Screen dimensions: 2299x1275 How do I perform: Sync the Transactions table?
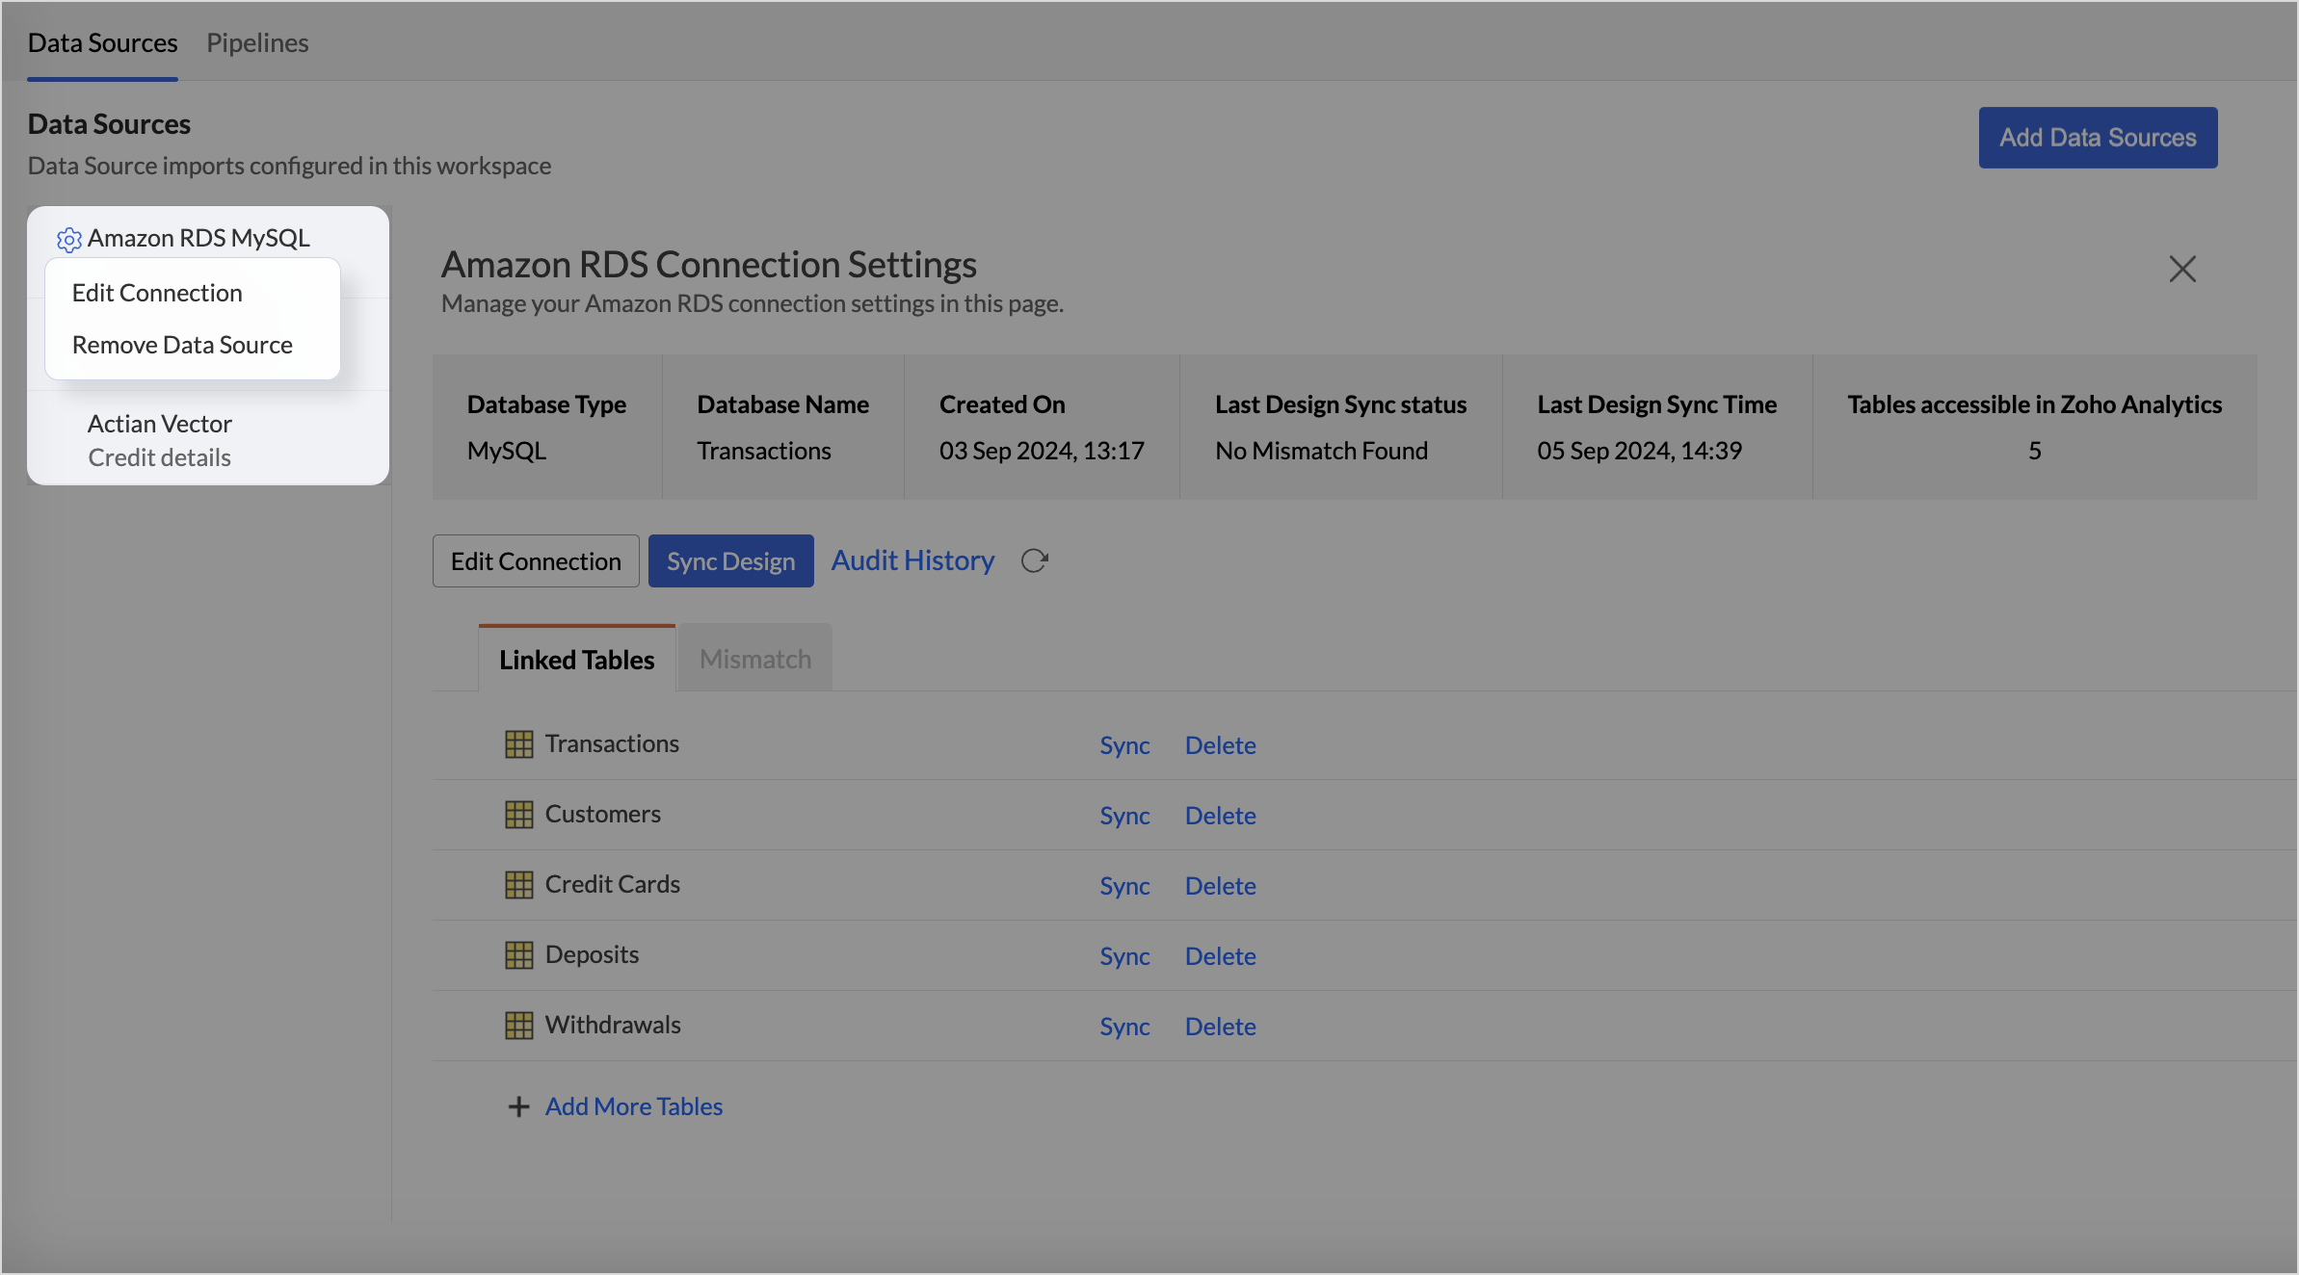1124,744
